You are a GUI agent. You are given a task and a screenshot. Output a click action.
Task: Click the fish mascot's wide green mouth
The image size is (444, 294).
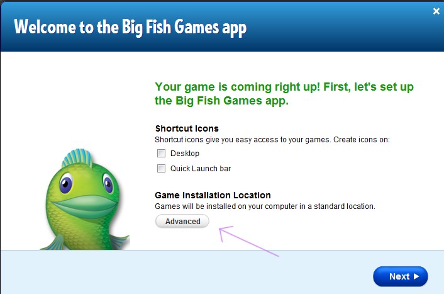85,206
